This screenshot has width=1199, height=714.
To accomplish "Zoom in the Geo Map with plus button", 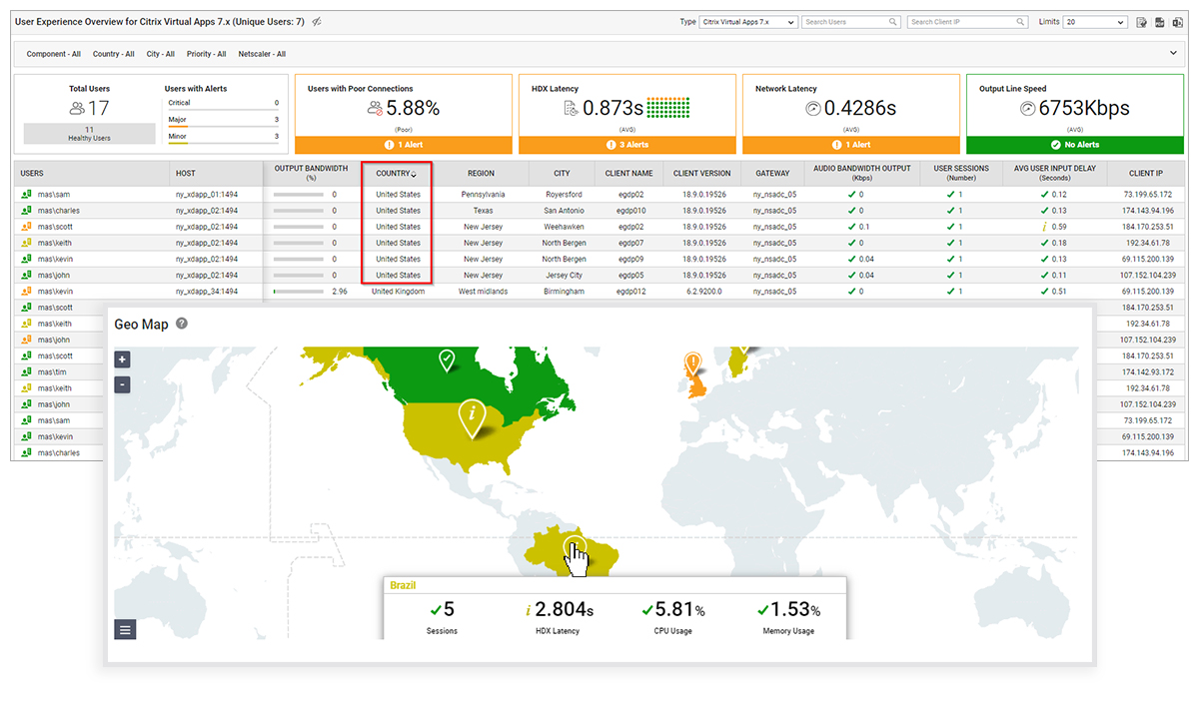I will click(122, 359).
